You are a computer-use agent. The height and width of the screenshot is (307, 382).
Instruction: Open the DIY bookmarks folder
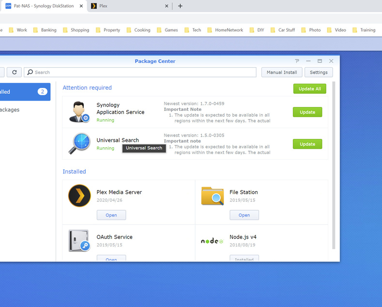coord(257,30)
